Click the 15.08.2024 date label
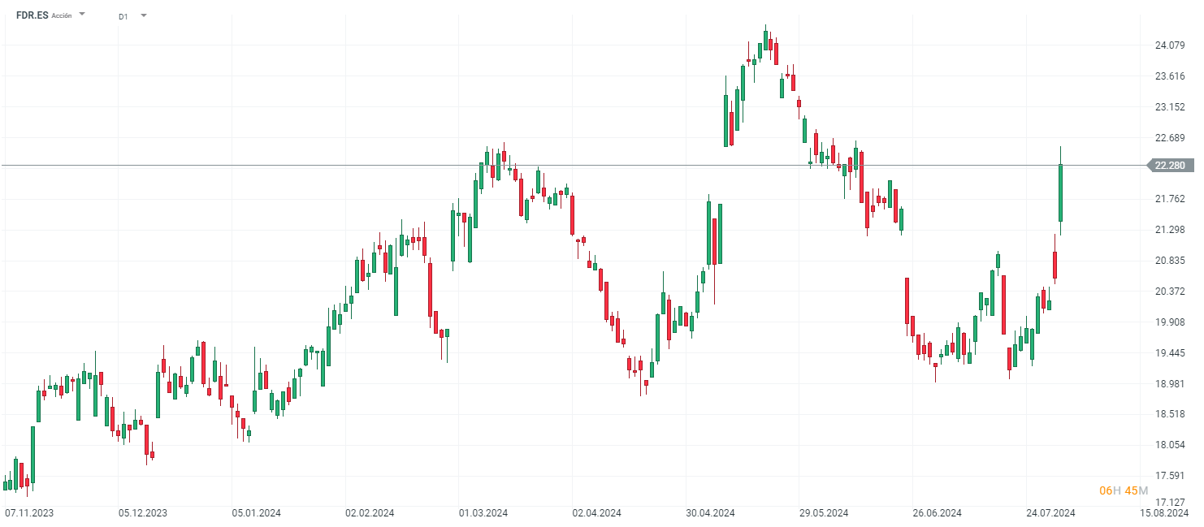This screenshot has height=527, width=1204. [x=1164, y=513]
